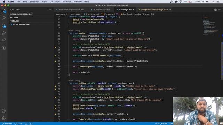Open the Help menu
Image resolution: width=223 pixels, height=125 pixels.
(86, 2)
